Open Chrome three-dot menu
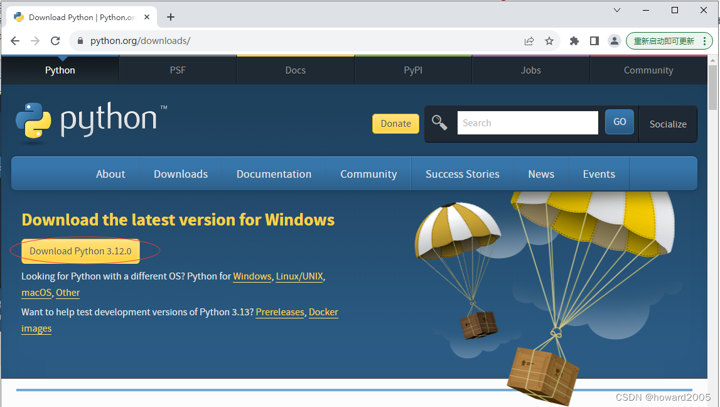The width and height of the screenshot is (720, 407). 704,41
